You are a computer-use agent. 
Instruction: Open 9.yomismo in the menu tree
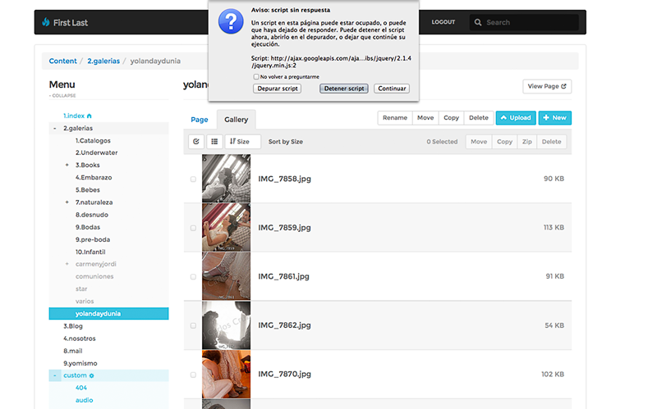coord(80,363)
